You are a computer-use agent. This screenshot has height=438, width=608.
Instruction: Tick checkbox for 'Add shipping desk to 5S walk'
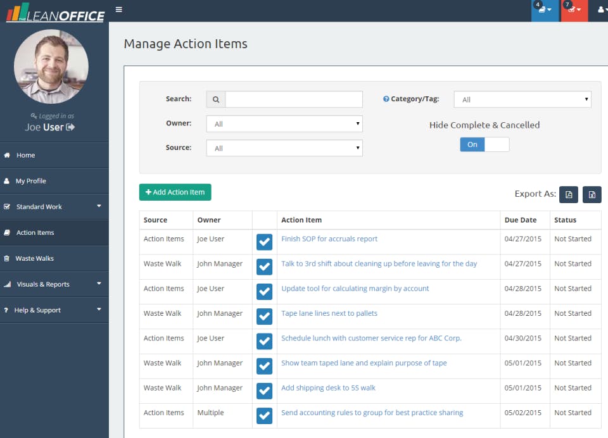coord(264,391)
